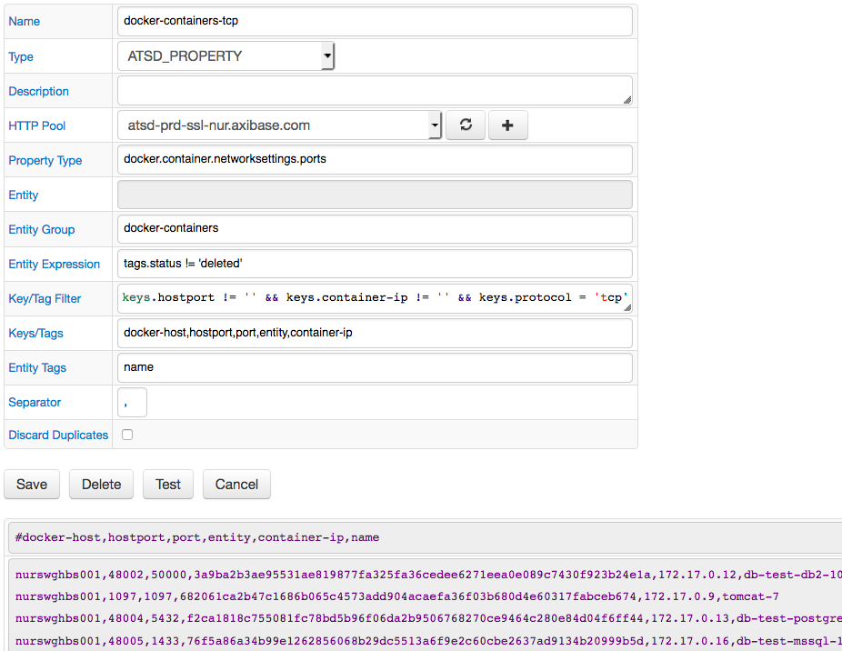Click the Name field containing docker-containers-tcp
This screenshot has width=842, height=651.
coord(375,21)
